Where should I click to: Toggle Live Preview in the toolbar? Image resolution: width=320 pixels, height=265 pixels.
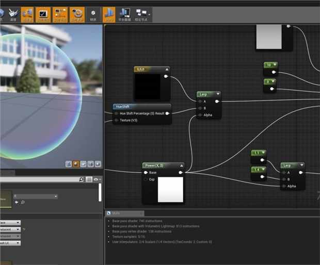point(43,14)
